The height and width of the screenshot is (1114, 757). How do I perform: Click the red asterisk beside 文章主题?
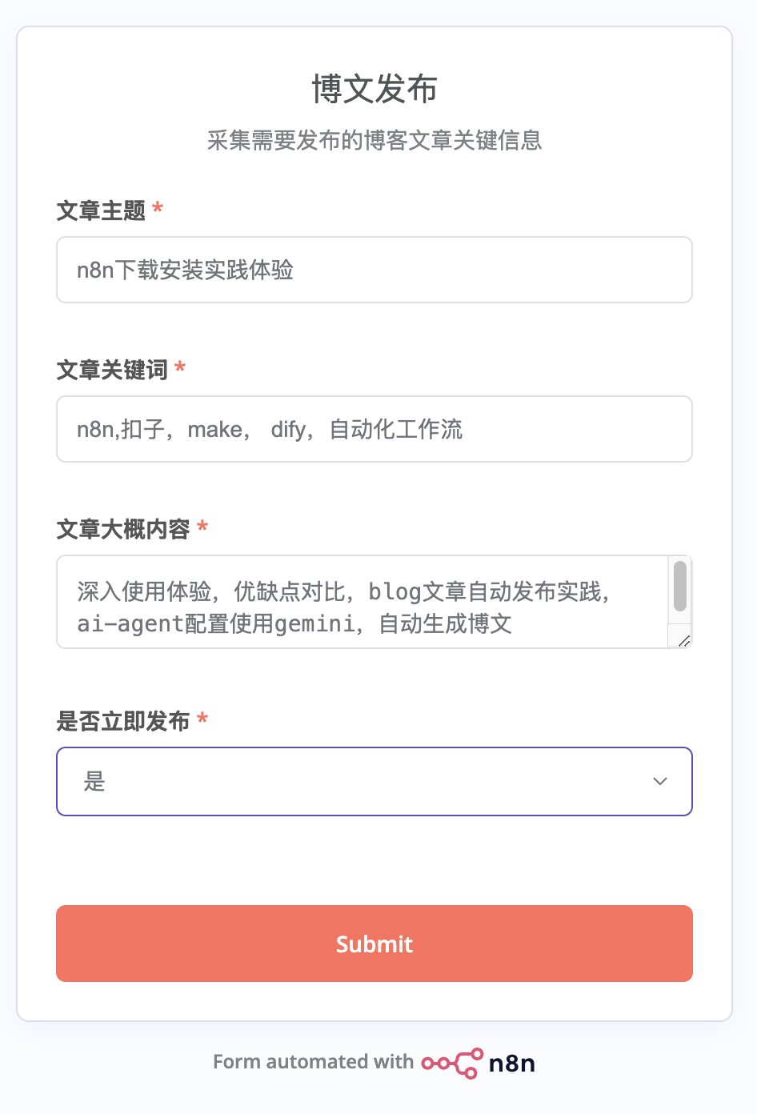point(158,209)
